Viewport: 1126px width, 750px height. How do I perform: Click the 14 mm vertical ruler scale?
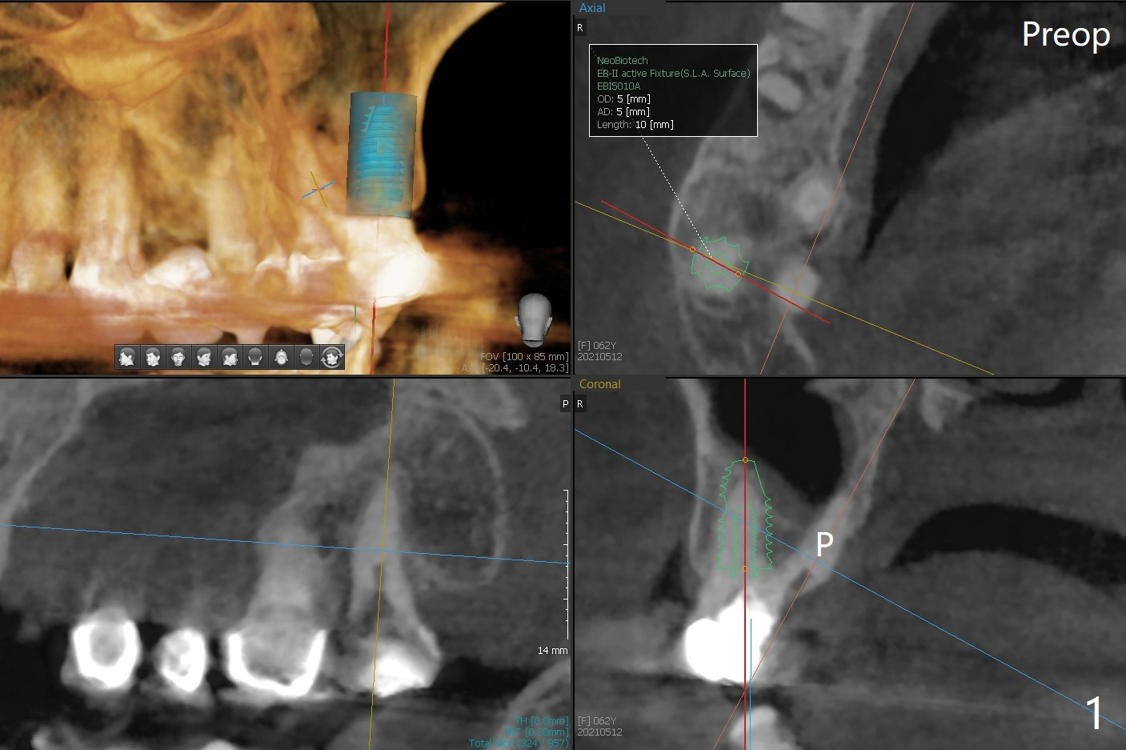pos(567,564)
